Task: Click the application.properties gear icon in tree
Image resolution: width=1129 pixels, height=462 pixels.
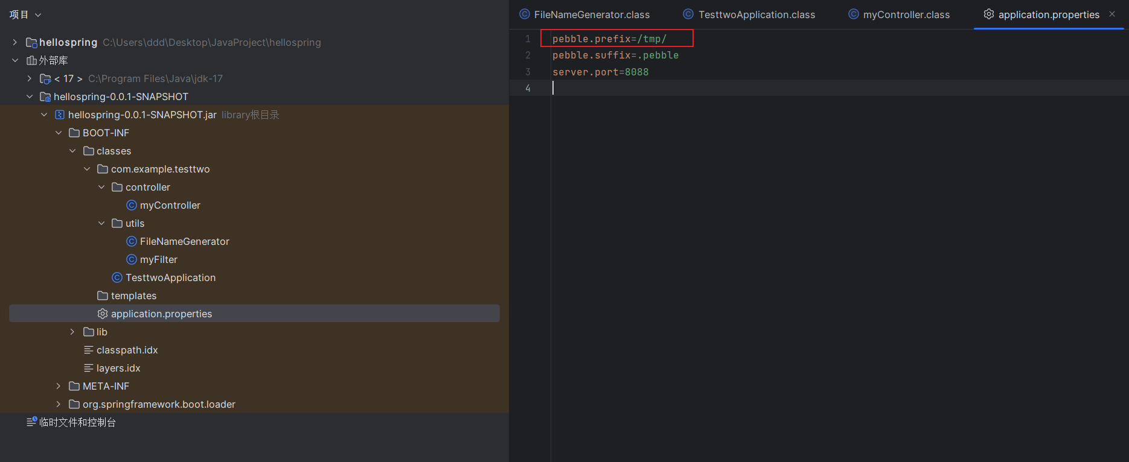Action: (x=103, y=314)
